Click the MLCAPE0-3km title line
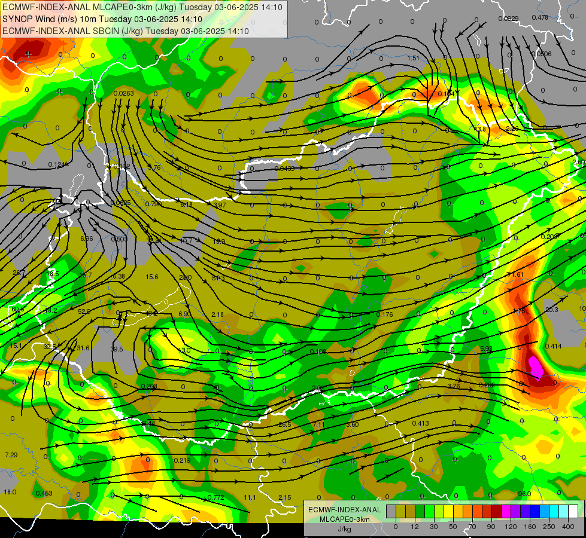586x538 pixels. click(142, 7)
